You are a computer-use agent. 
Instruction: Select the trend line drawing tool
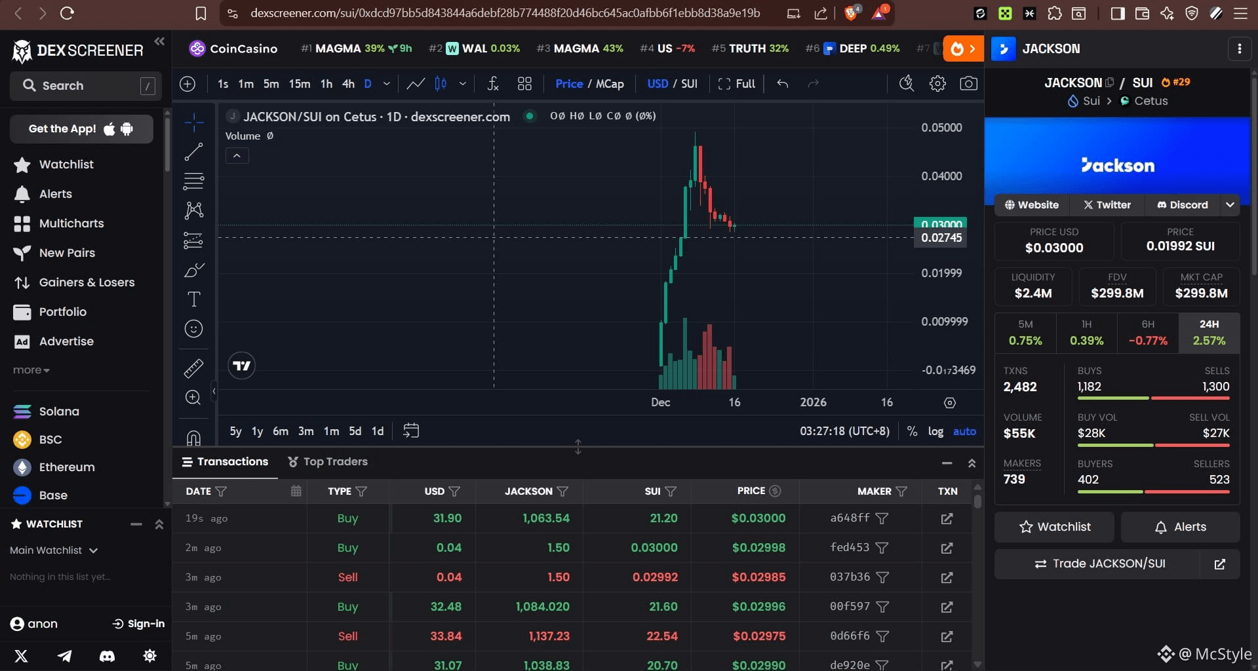point(193,152)
